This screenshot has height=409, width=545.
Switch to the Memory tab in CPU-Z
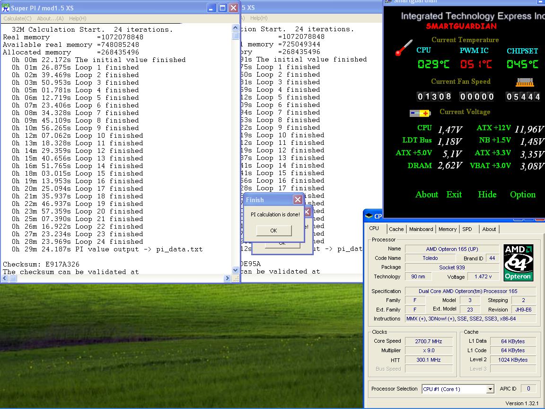(x=448, y=229)
